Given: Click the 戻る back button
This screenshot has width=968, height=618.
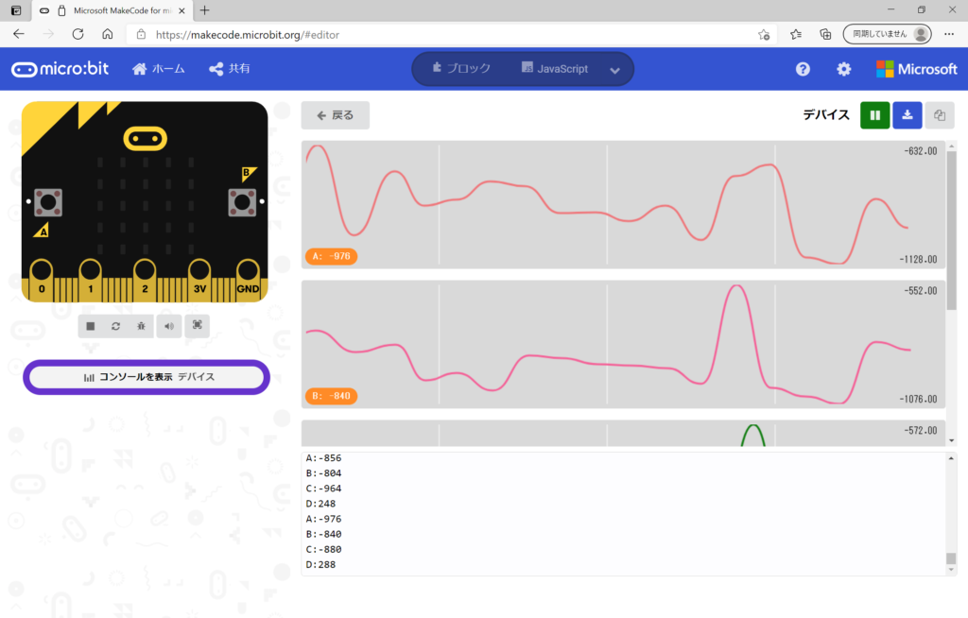Looking at the screenshot, I should click(x=336, y=115).
